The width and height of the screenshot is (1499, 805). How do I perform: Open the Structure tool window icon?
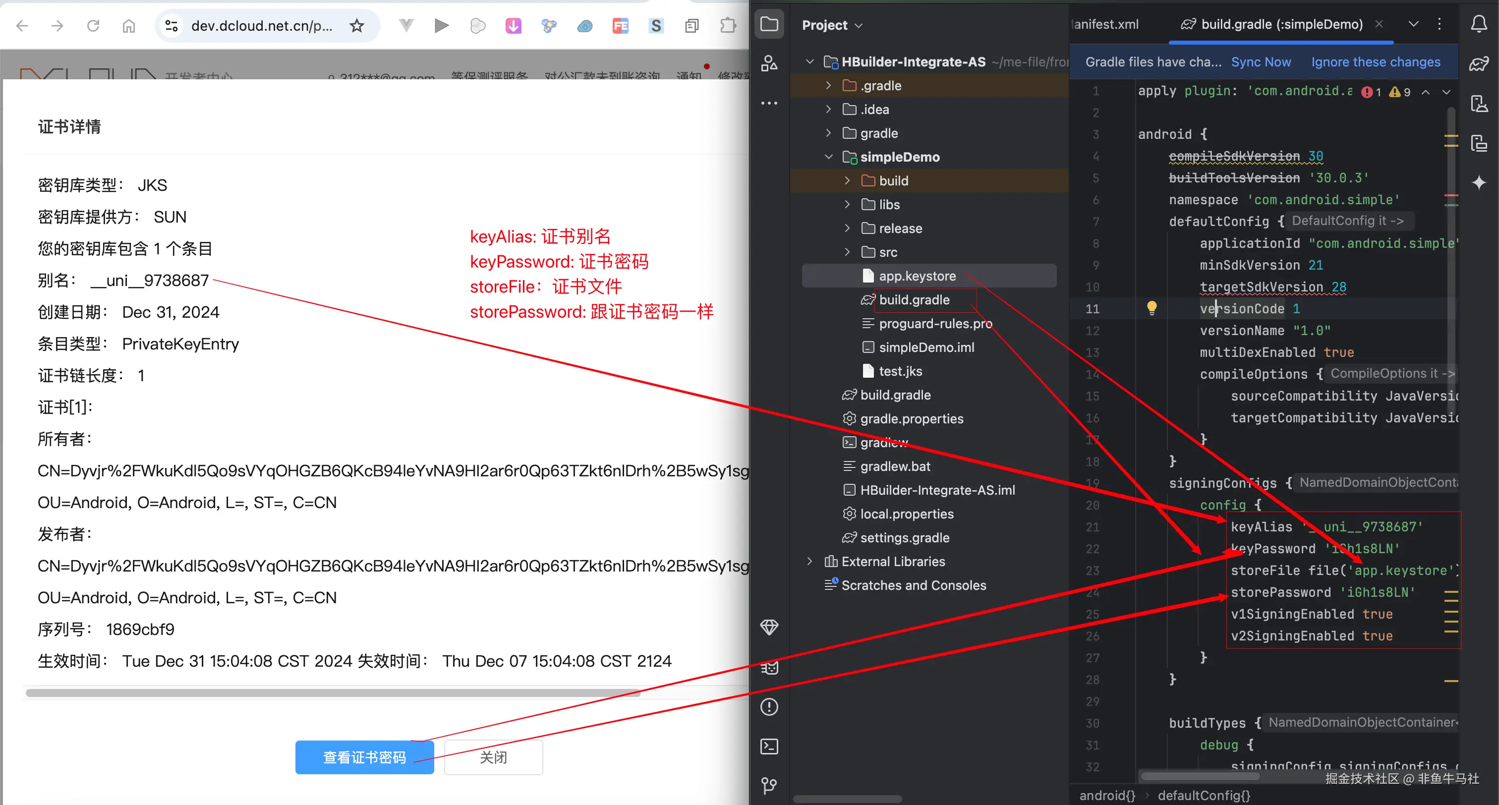click(769, 63)
